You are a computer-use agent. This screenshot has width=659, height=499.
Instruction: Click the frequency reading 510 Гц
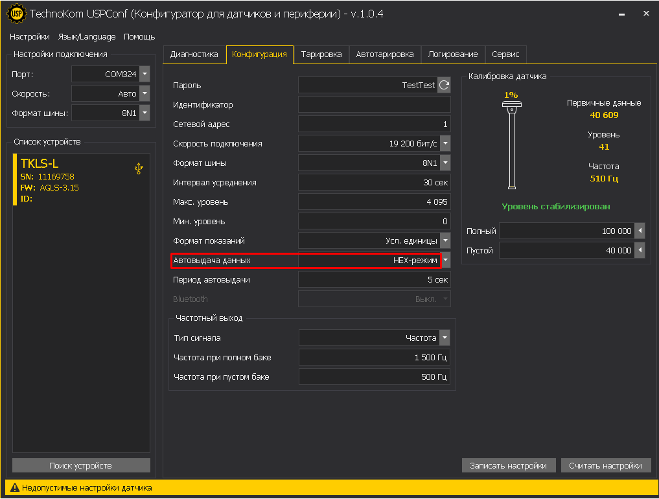(x=604, y=179)
